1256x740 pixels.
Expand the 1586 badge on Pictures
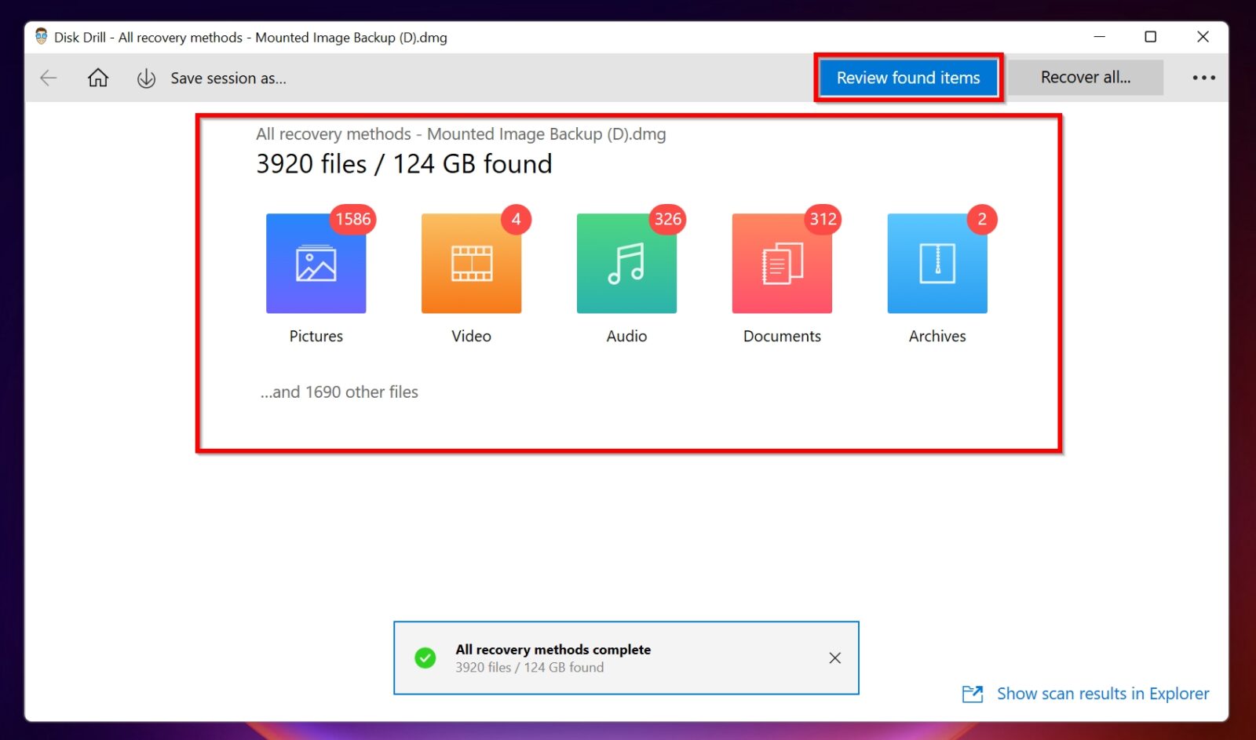353,220
